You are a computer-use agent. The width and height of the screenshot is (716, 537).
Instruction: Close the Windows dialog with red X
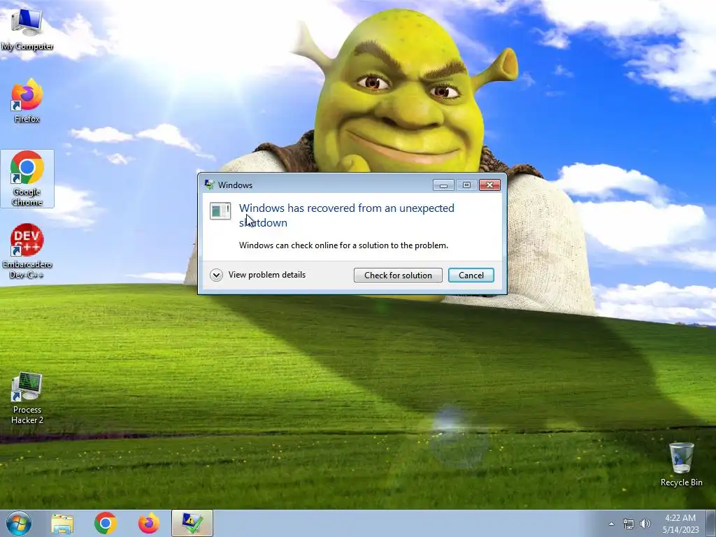(x=489, y=185)
